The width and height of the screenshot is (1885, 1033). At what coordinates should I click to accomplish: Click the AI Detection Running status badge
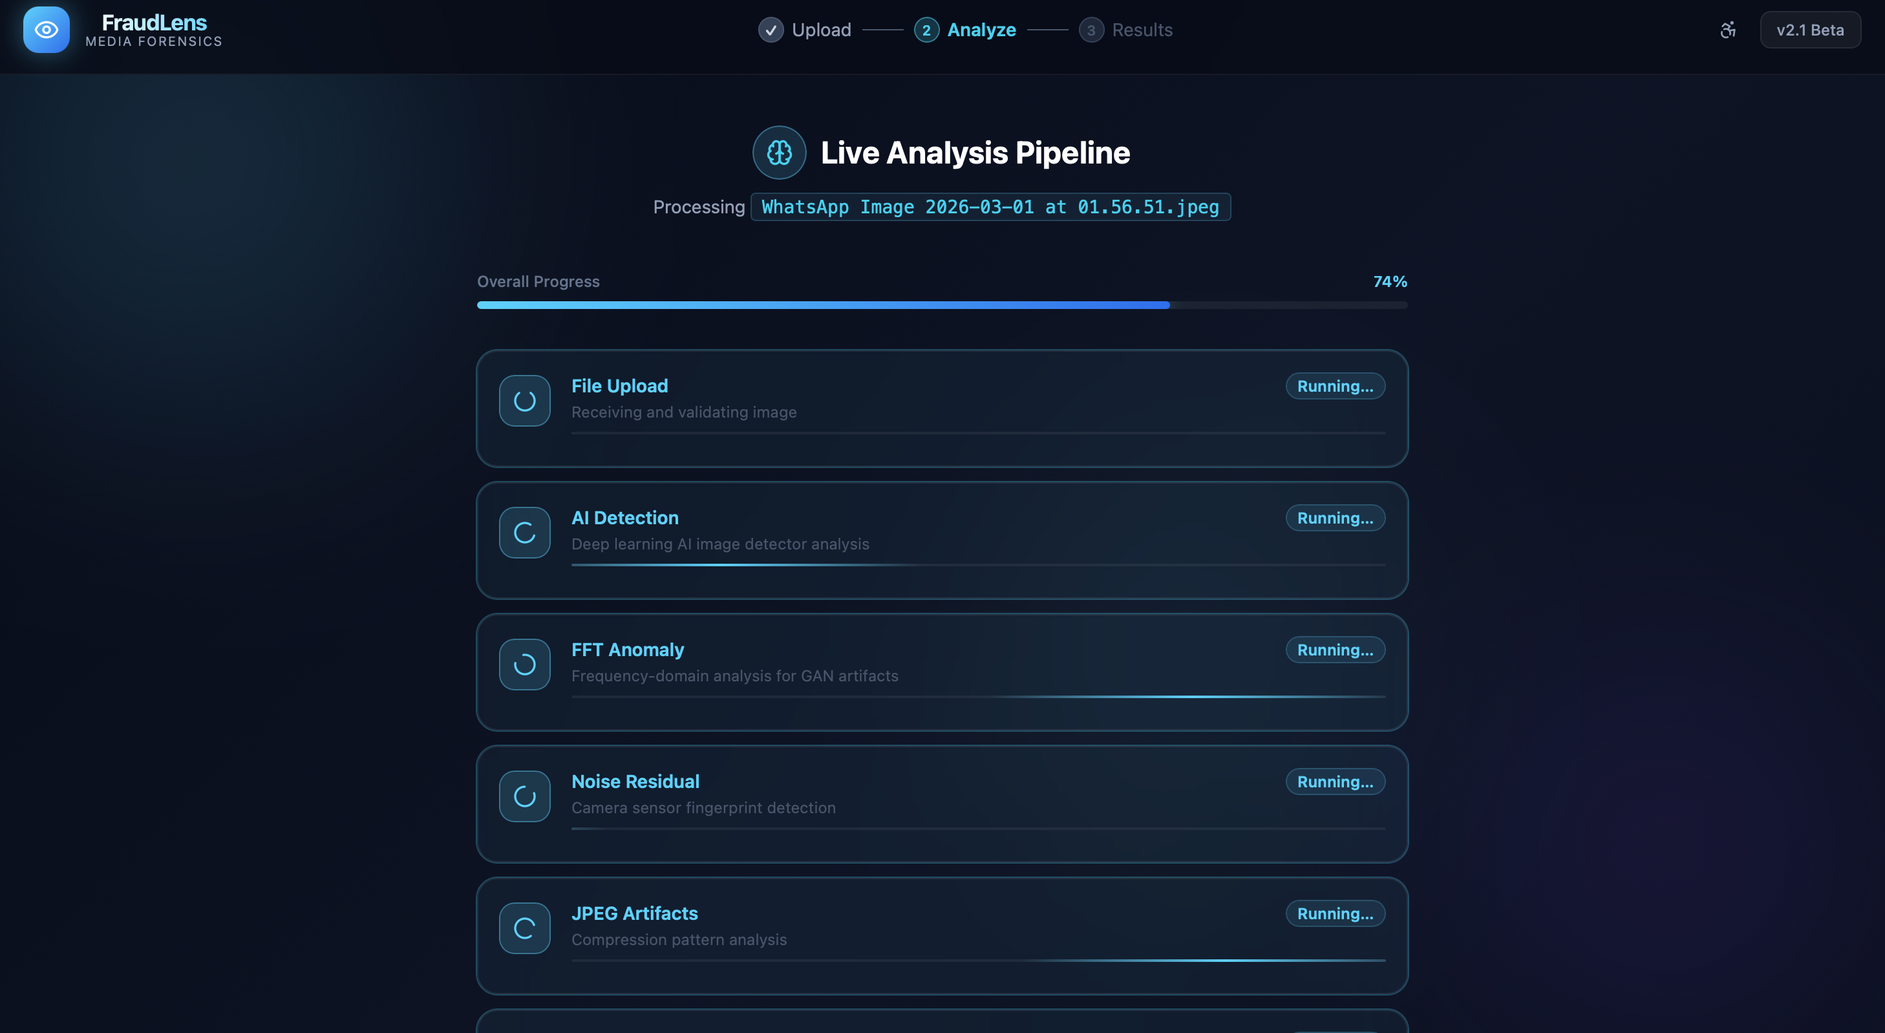point(1335,518)
